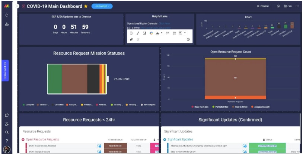This screenshot has width=303, height=156.
Task: Click Confirmed status for Stay at Home Order row
Action: (267, 152)
